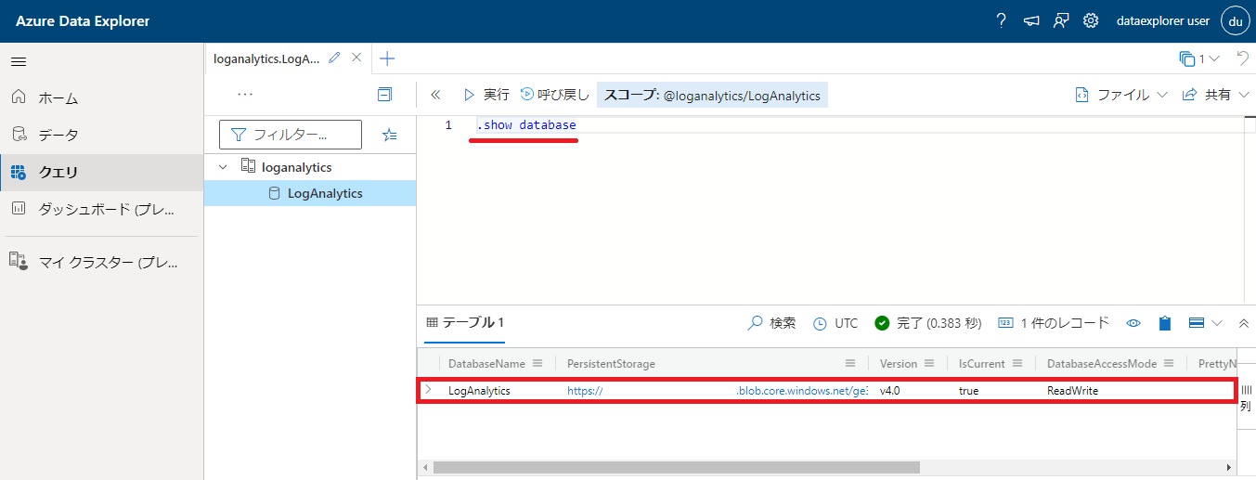1256x480 pixels.
Task: Click the Azure Data Explorer title
Action: [83, 21]
